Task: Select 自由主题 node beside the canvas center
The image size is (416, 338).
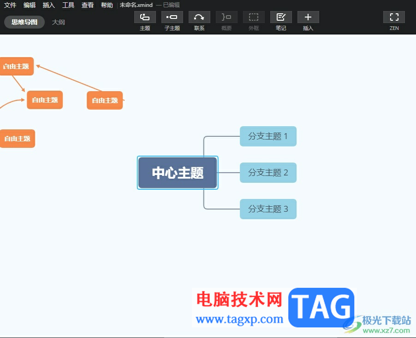Action: 105,100
